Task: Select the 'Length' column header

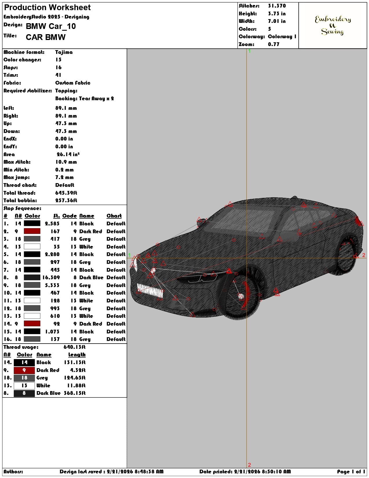Action: click(x=77, y=355)
